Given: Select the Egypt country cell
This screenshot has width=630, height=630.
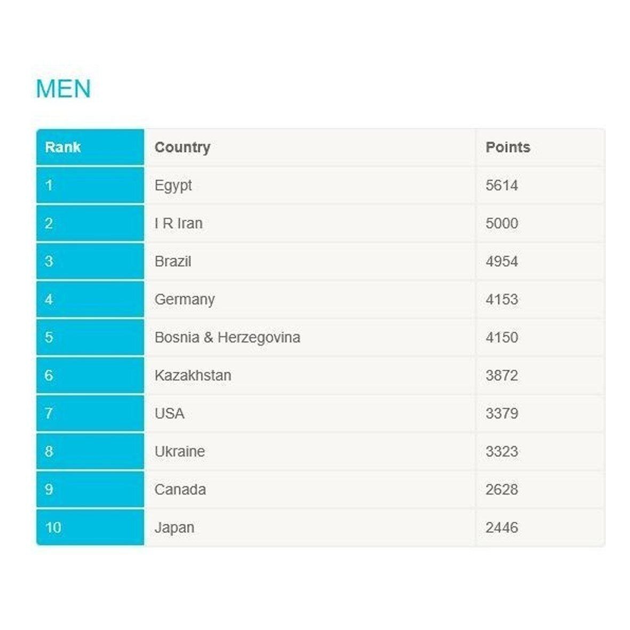Looking at the screenshot, I should tap(173, 186).
